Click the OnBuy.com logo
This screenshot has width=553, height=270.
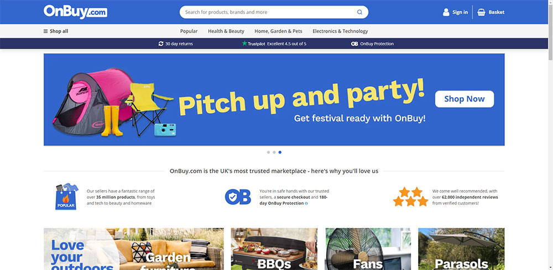[x=75, y=12]
